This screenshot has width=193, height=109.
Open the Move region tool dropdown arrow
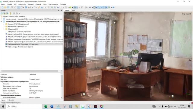click(x=28, y=7)
